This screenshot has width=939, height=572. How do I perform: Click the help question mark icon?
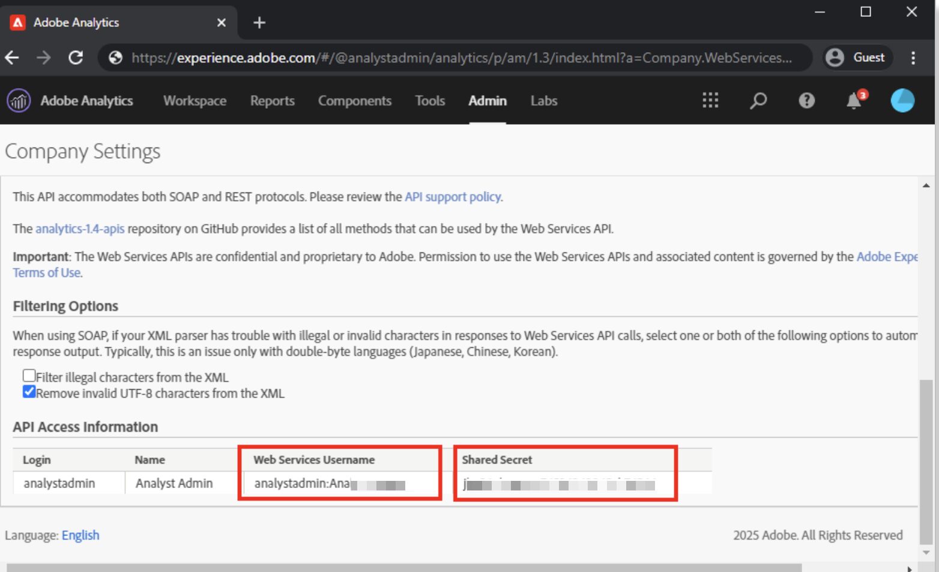(x=806, y=100)
